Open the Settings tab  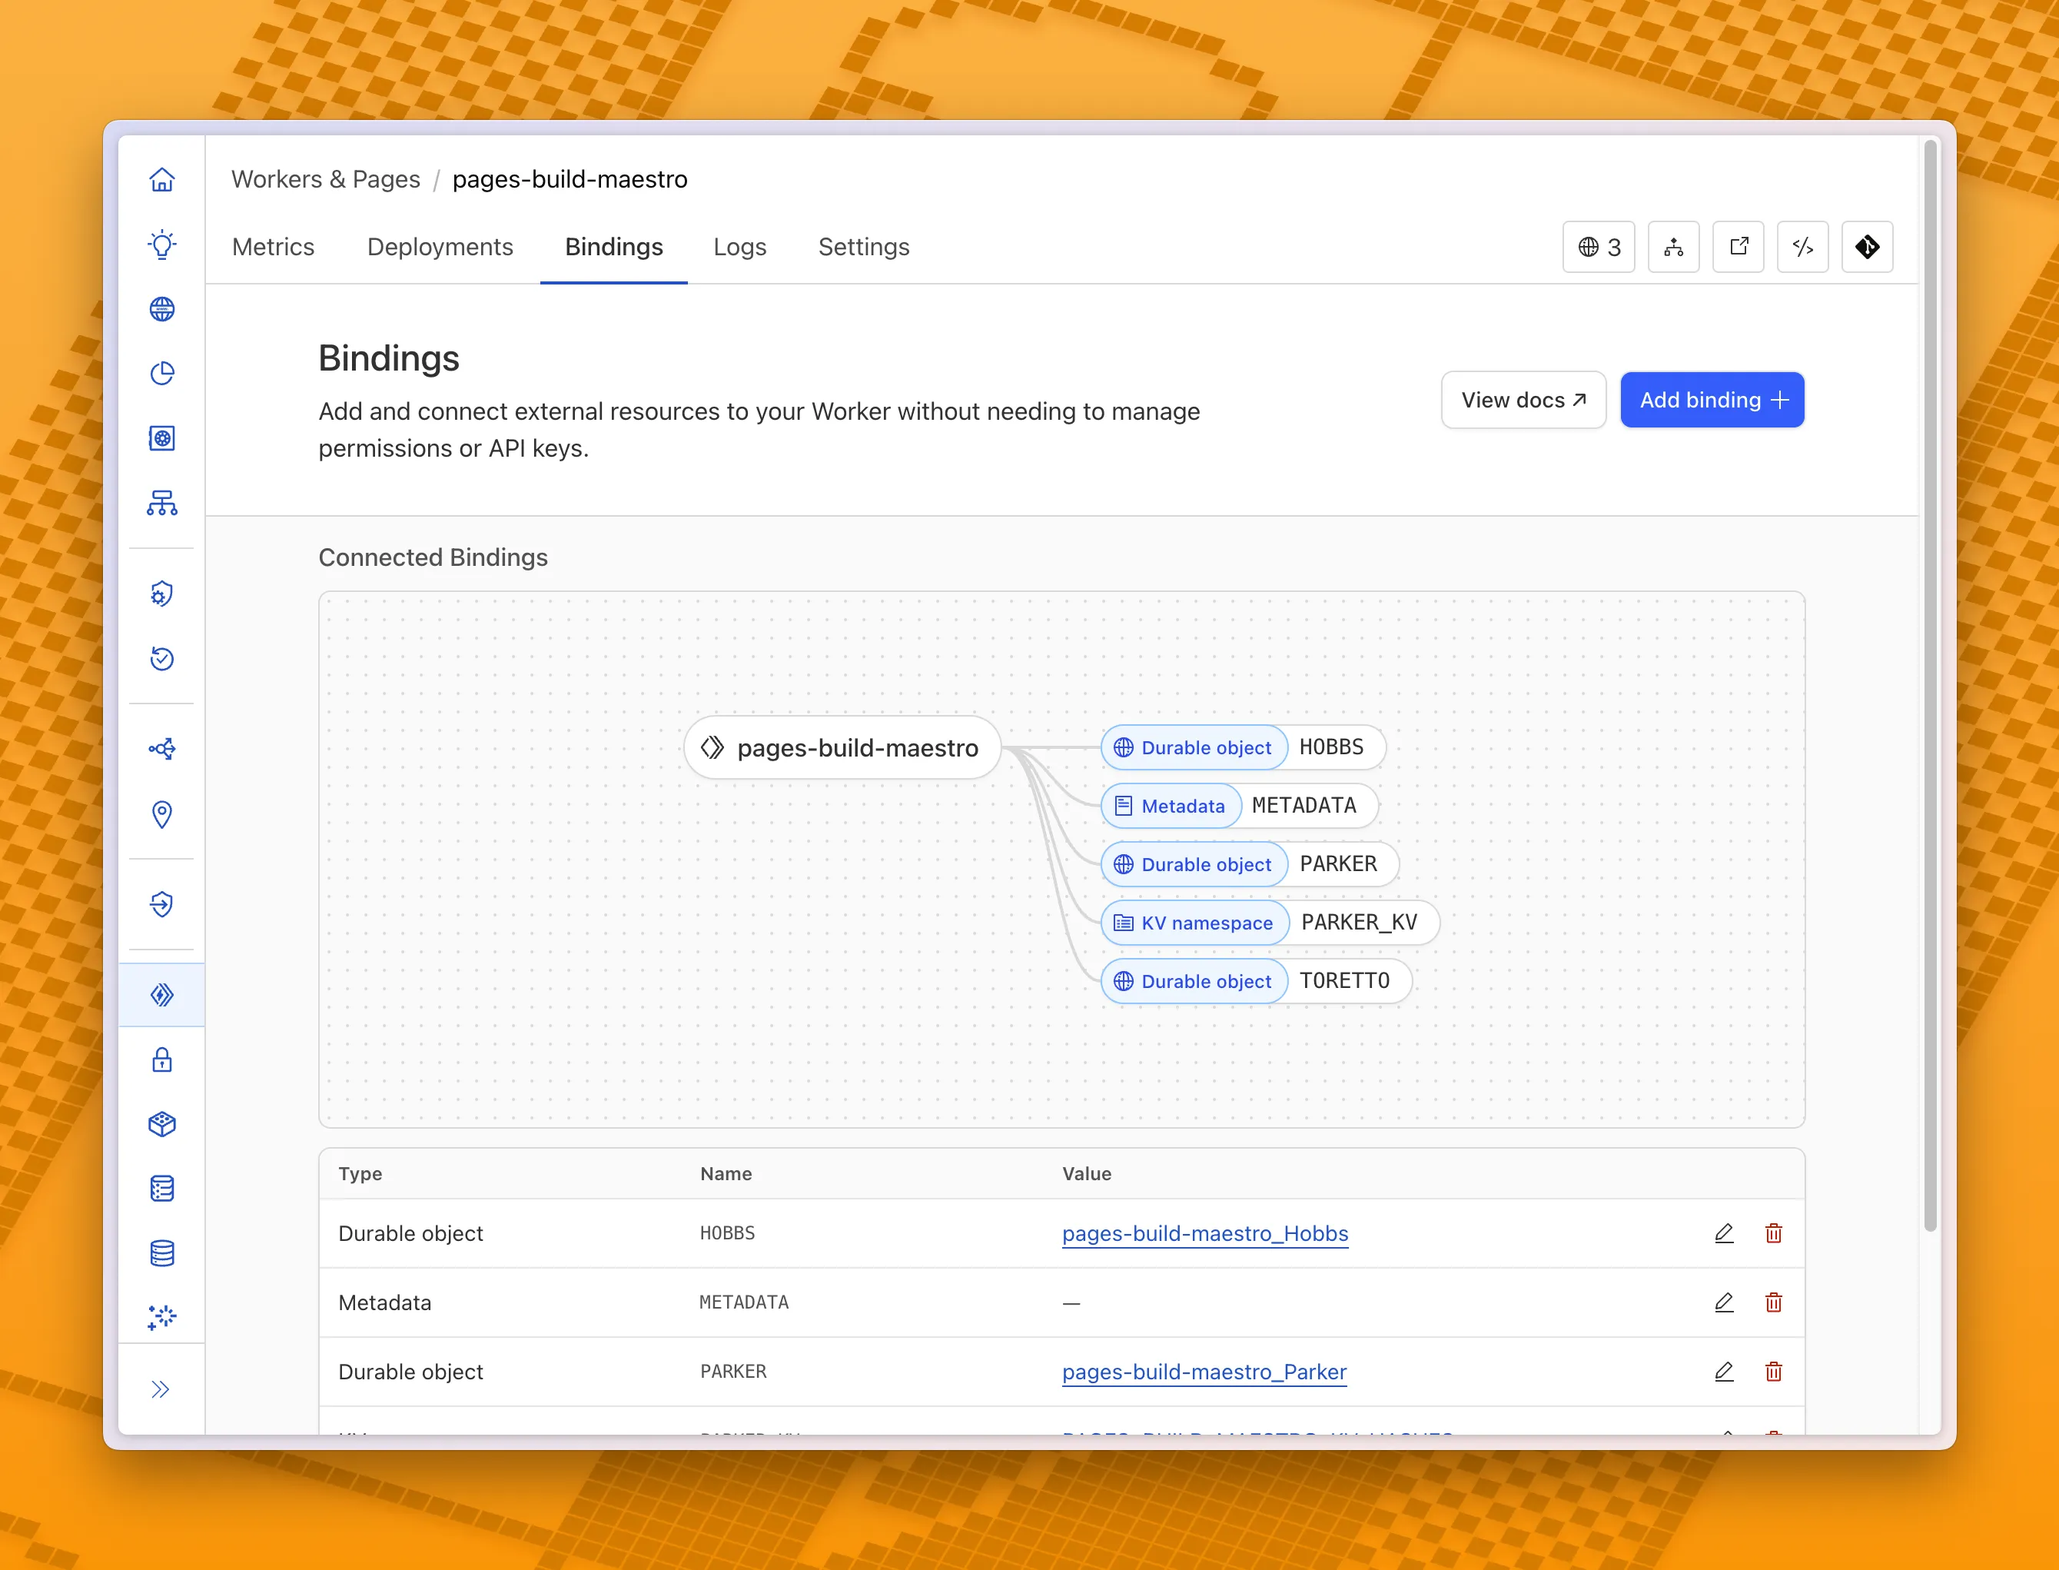(x=863, y=247)
